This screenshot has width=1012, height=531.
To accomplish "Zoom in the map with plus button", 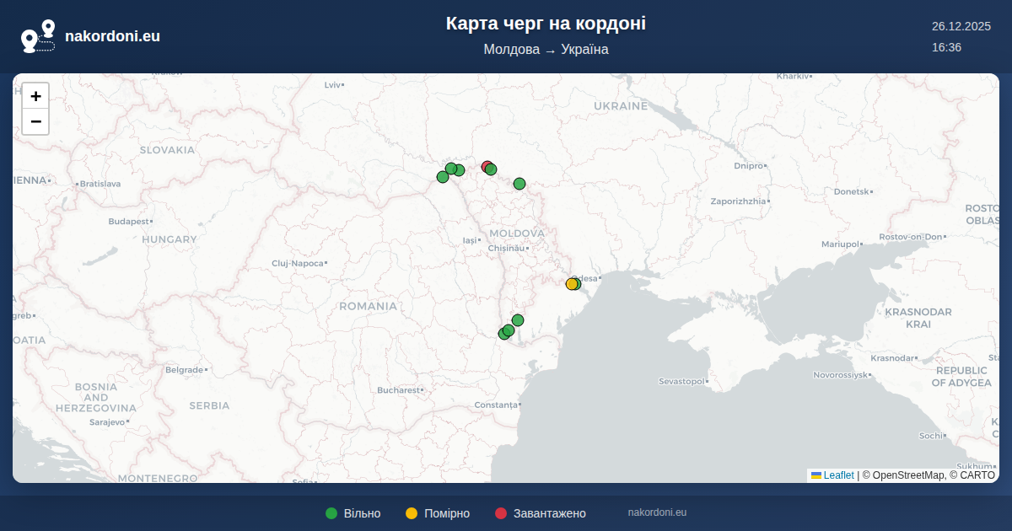I will pos(35,96).
